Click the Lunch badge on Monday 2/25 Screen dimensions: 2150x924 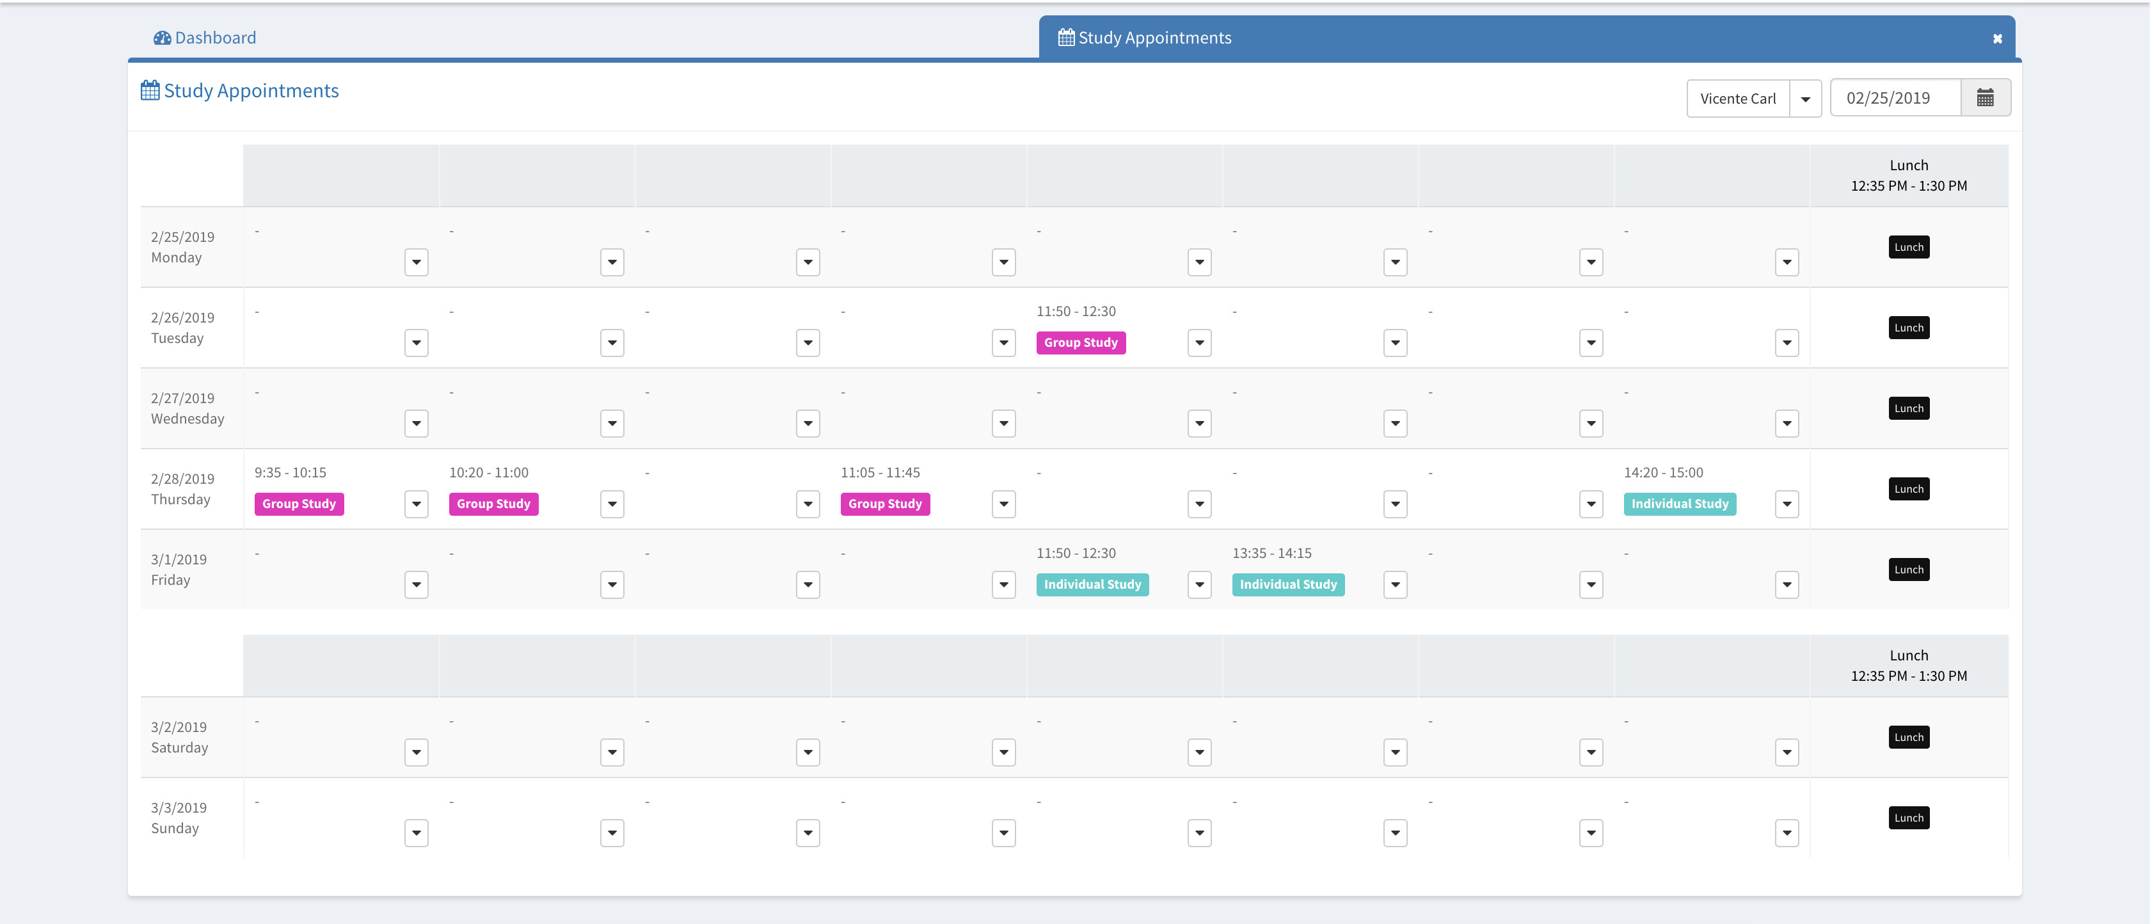click(1909, 247)
